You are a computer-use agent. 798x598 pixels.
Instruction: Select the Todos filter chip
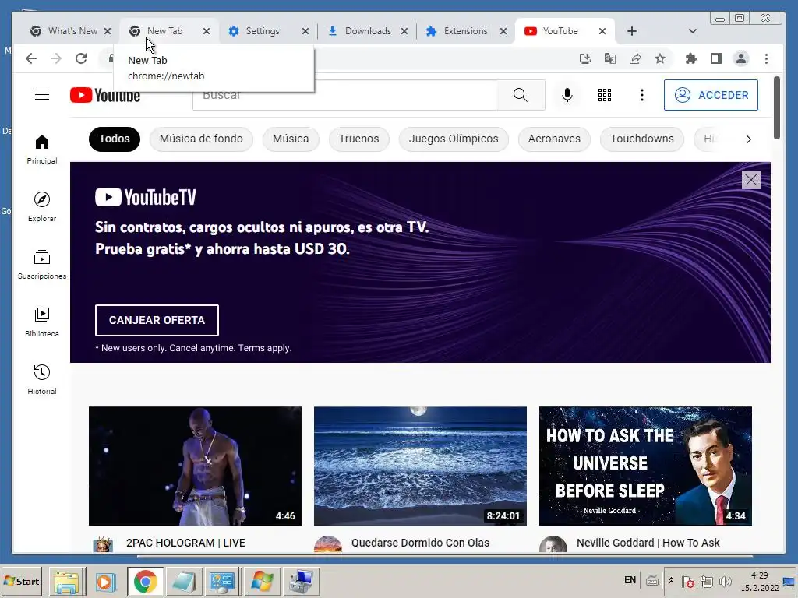click(115, 139)
